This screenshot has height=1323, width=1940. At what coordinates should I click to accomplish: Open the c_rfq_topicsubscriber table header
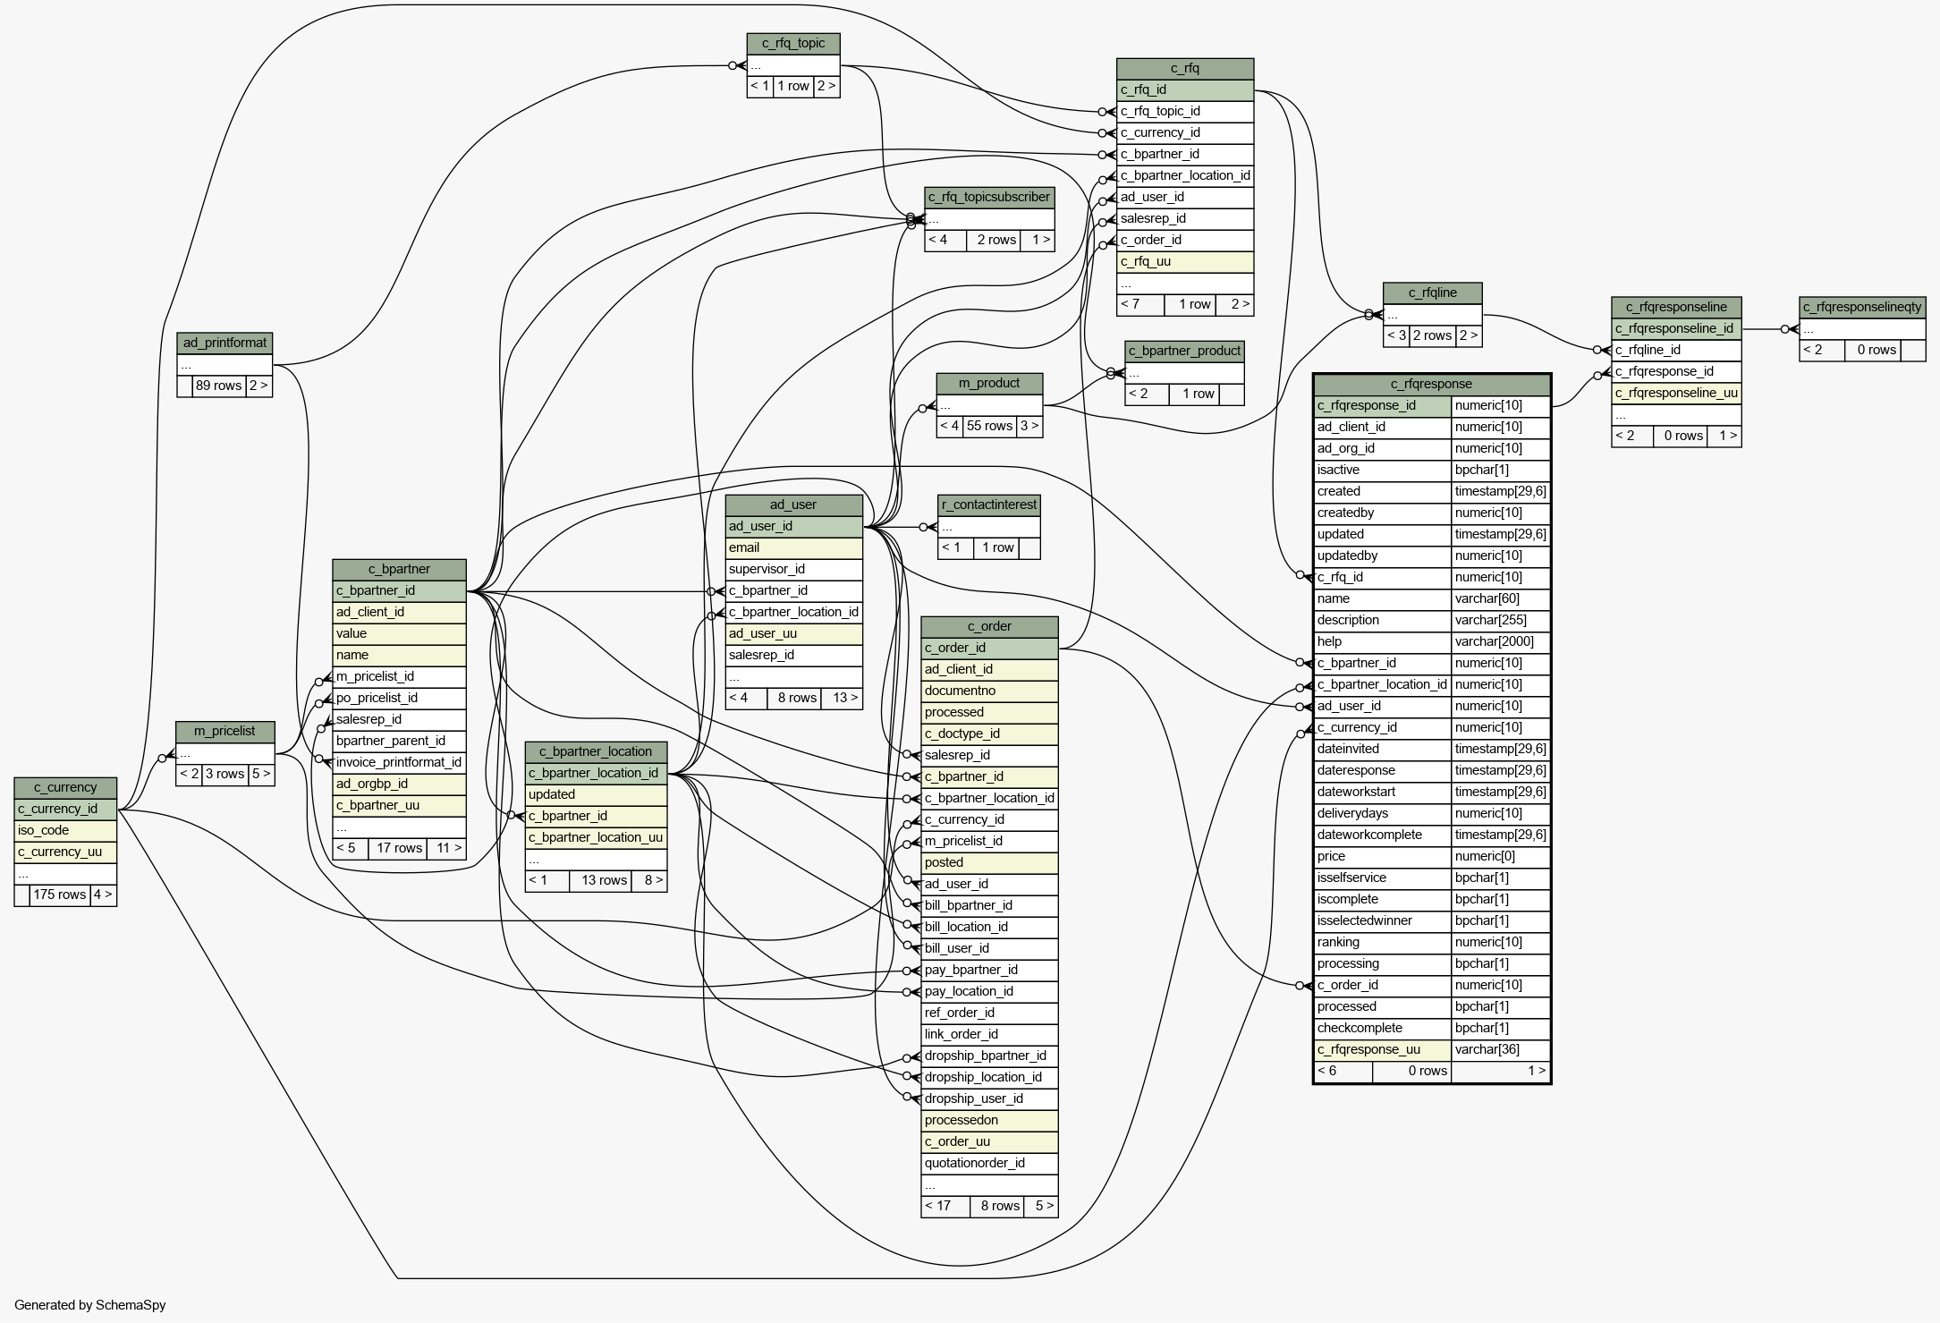(x=989, y=198)
